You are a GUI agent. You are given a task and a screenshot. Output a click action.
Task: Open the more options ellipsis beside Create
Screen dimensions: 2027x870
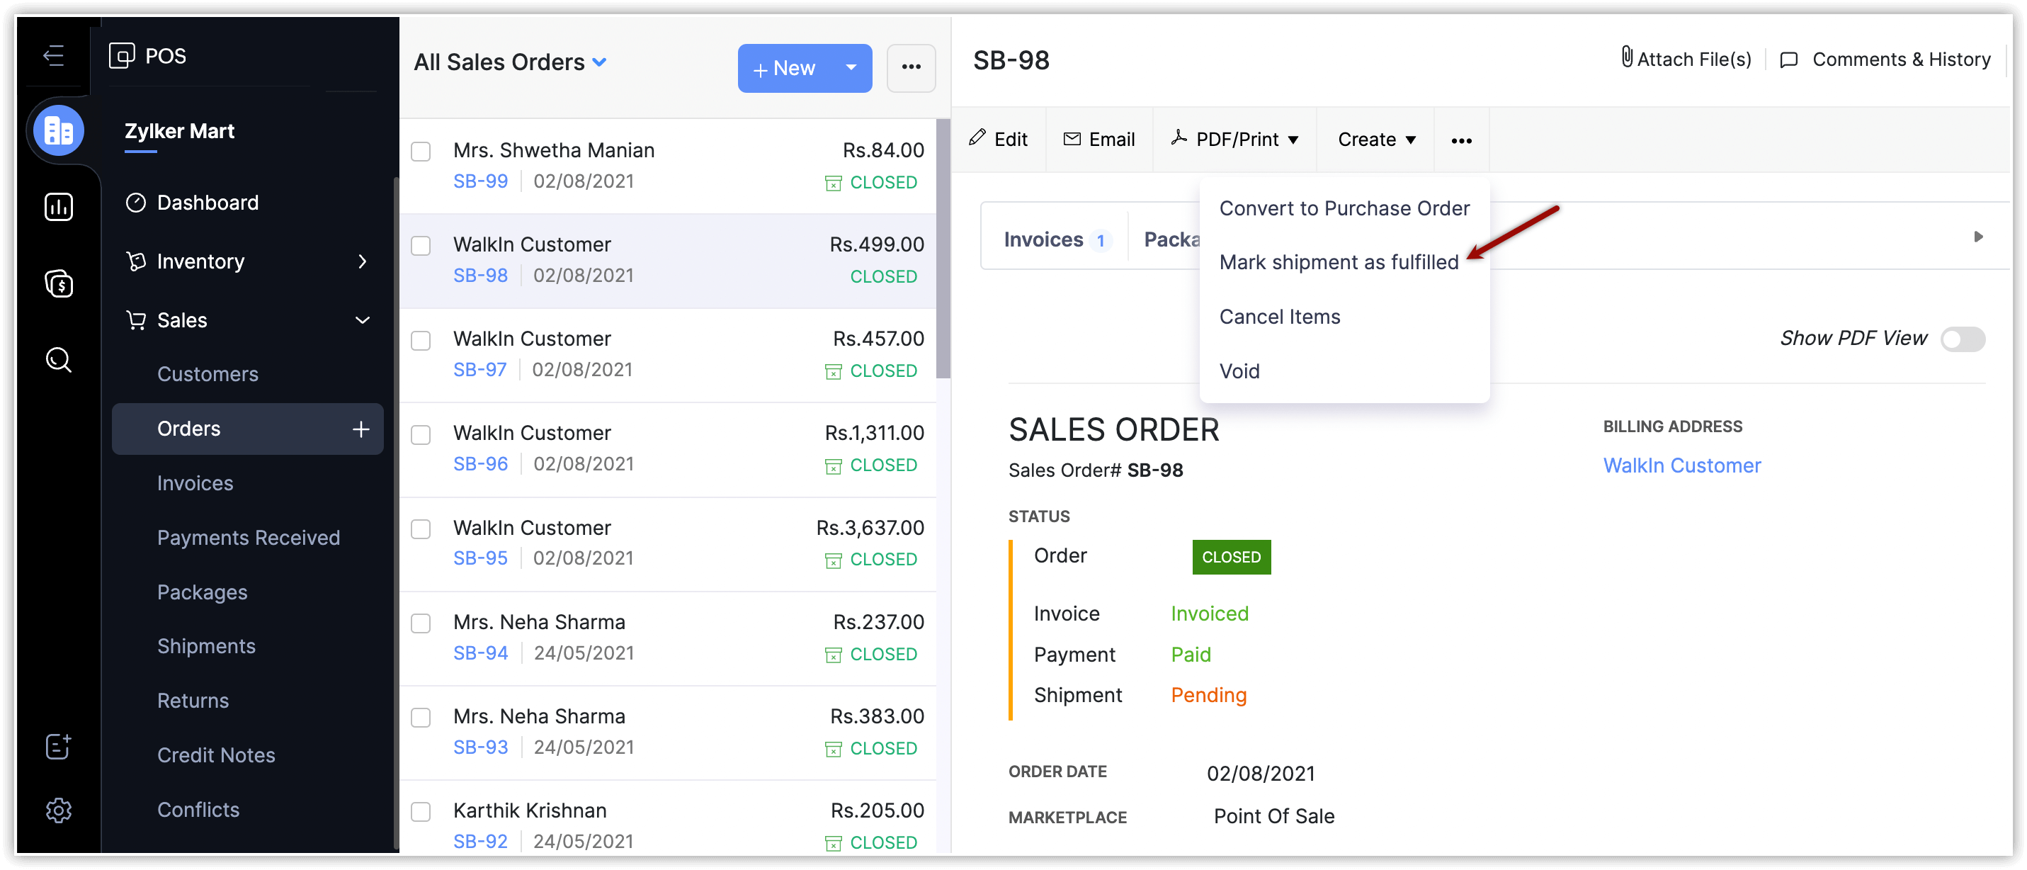click(x=1460, y=140)
